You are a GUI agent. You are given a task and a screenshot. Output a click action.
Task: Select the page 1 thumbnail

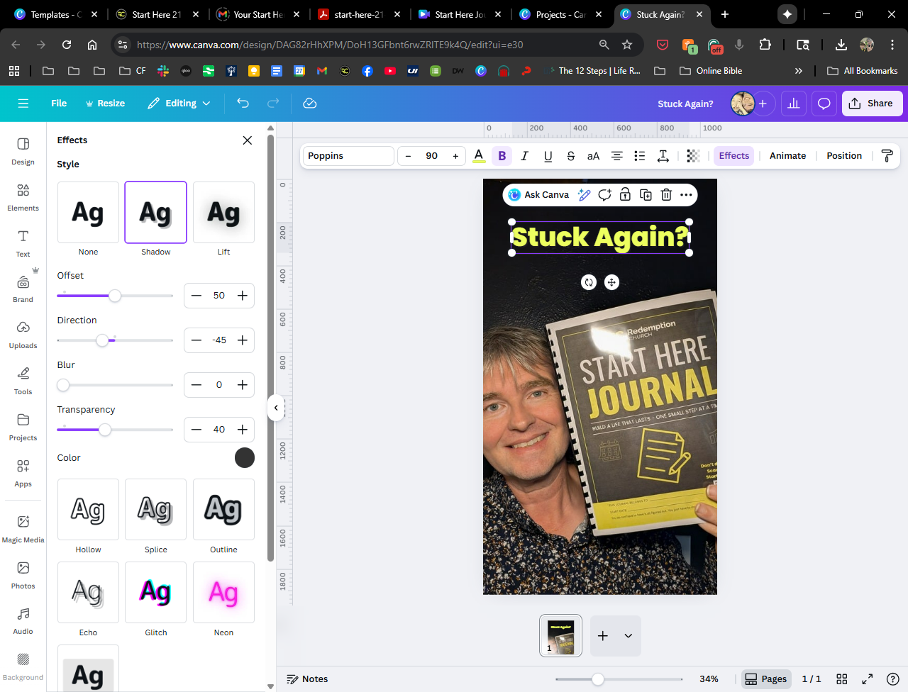560,635
